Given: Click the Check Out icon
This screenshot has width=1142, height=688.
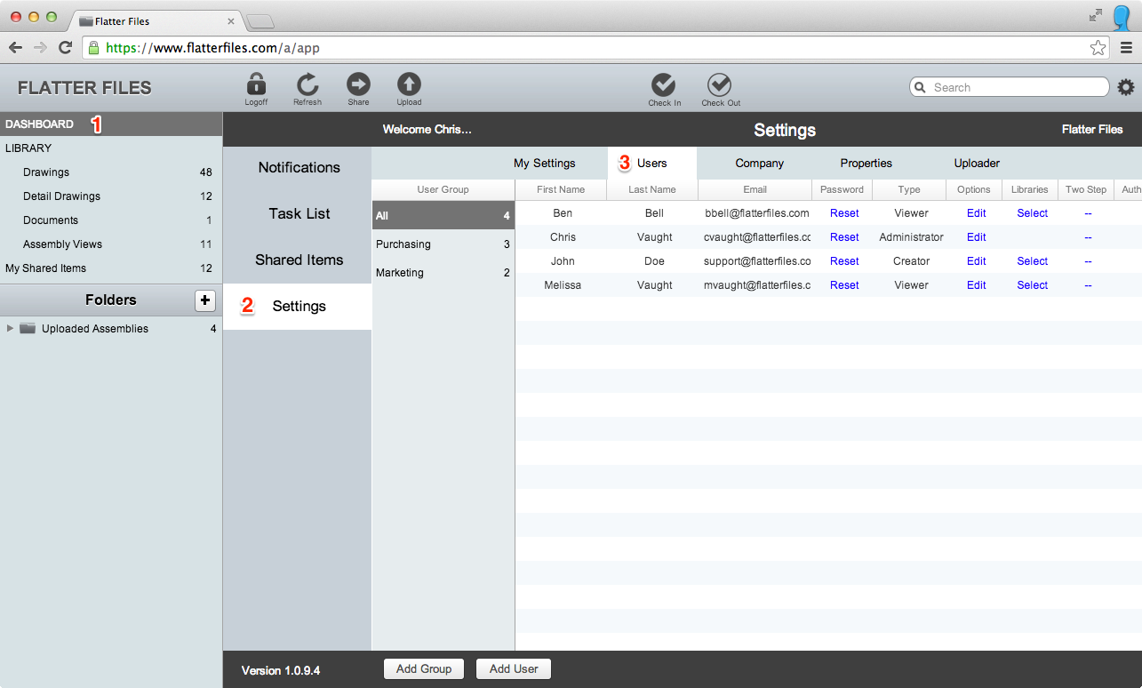Looking at the screenshot, I should (x=719, y=84).
